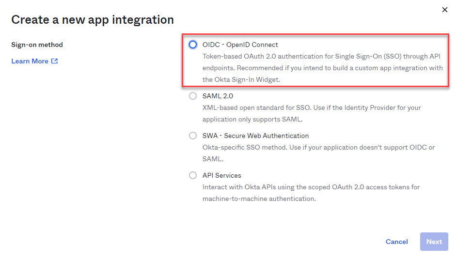Click the 'API Services' option label text
This screenshot has height=260, width=457.
pos(222,176)
